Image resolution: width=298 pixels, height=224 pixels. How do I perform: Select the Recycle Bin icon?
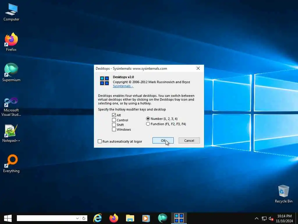click(283, 194)
